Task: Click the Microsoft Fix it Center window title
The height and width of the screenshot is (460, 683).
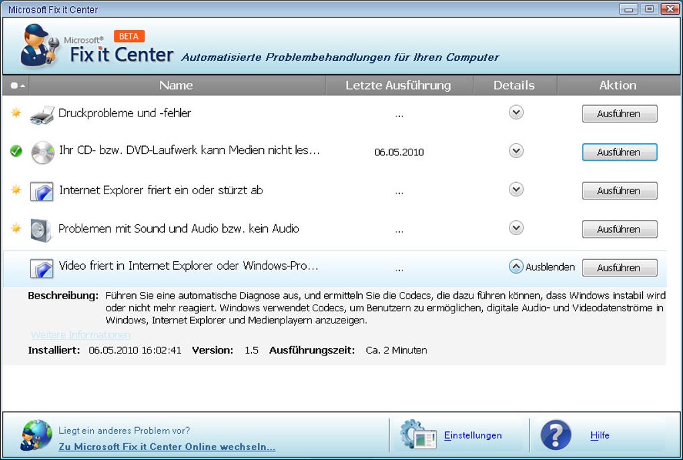Action: 53,9
